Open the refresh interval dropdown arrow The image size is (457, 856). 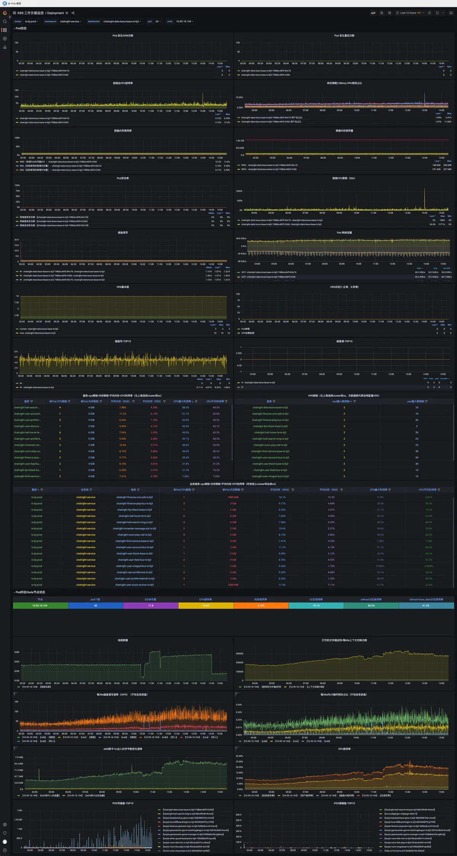point(443,13)
